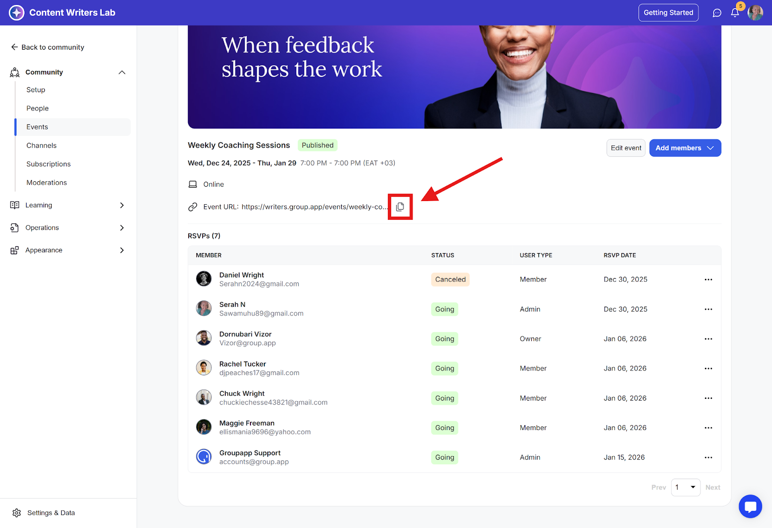The image size is (772, 528).
Task: Open more options for Chuck Wright row
Action: [708, 398]
